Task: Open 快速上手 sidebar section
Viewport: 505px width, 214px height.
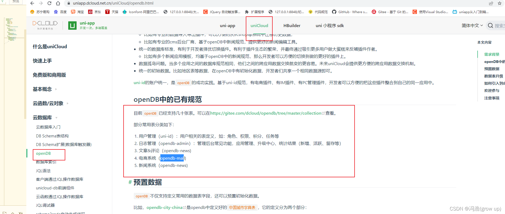Action: pyautogui.click(x=42, y=61)
